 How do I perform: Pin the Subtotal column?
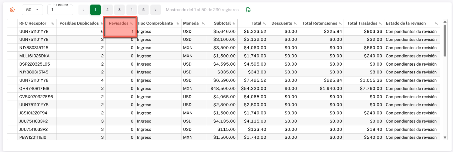click(233, 24)
